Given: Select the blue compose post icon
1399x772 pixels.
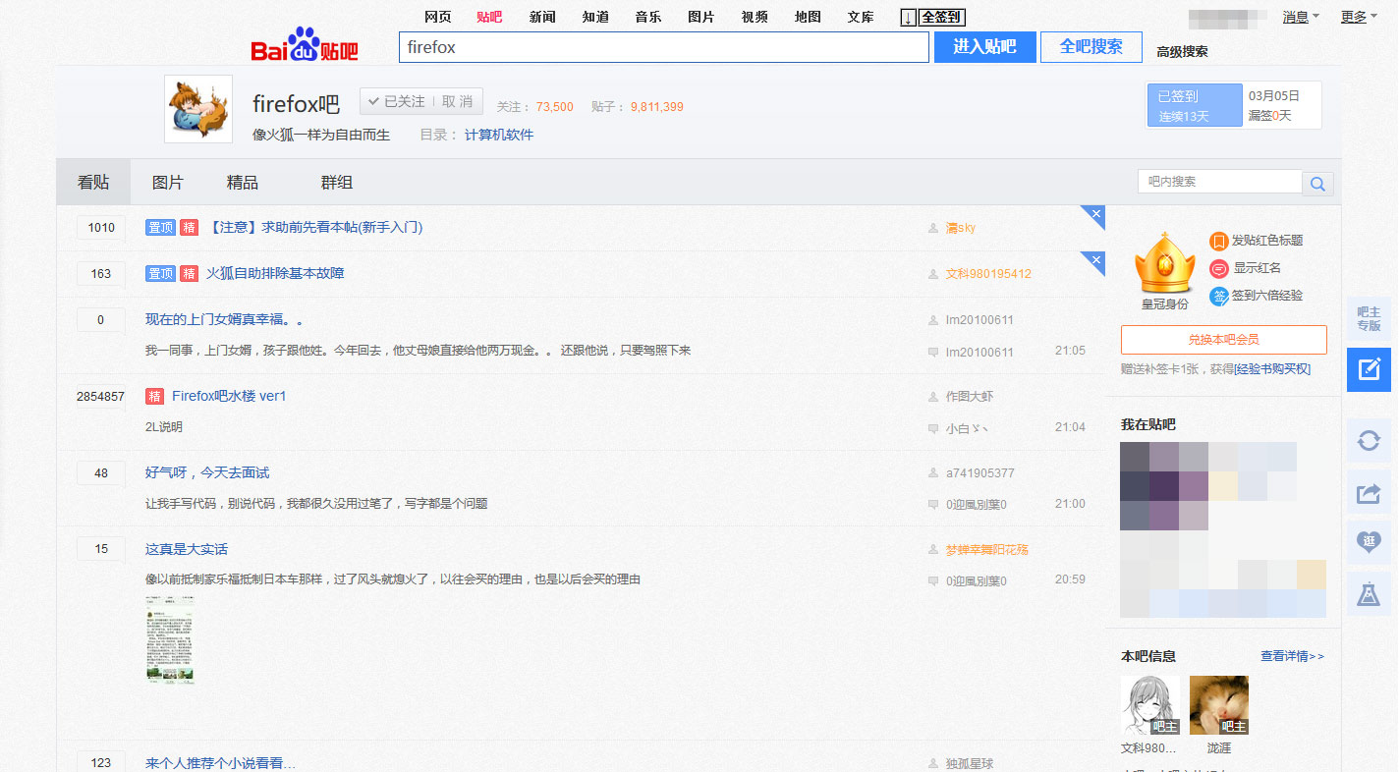Looking at the screenshot, I should click(x=1369, y=370).
